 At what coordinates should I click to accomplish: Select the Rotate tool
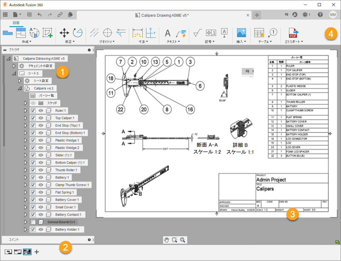[77, 33]
